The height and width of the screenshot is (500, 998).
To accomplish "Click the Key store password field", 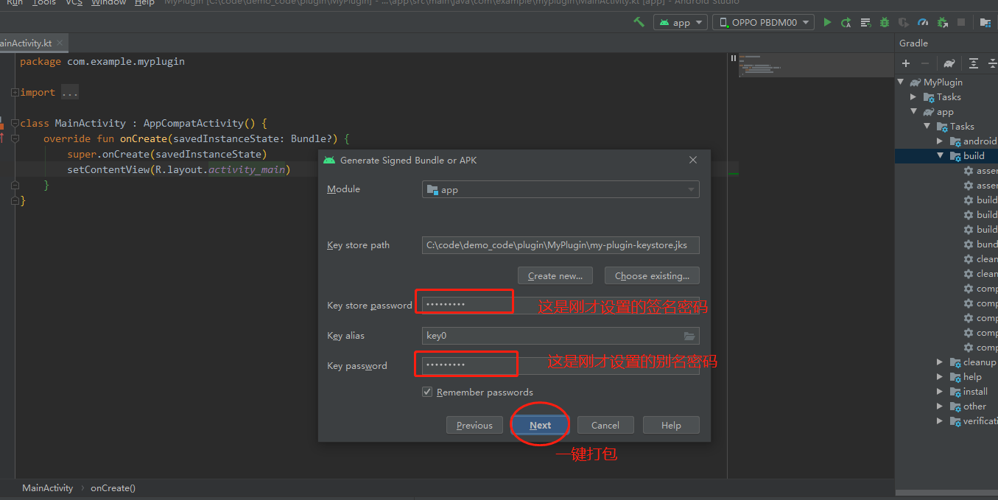I will 561,304.
